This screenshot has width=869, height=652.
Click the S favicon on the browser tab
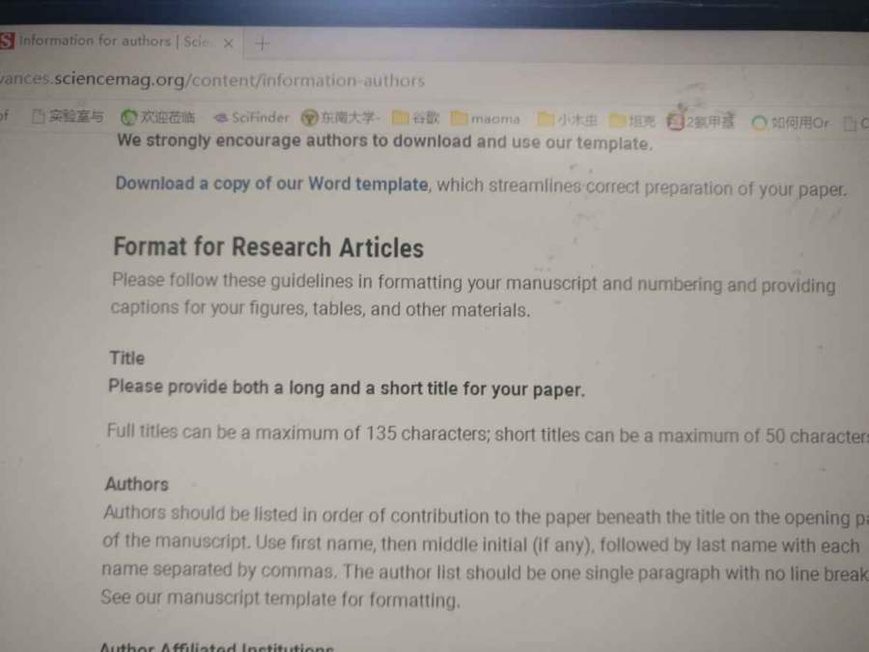tap(7, 41)
